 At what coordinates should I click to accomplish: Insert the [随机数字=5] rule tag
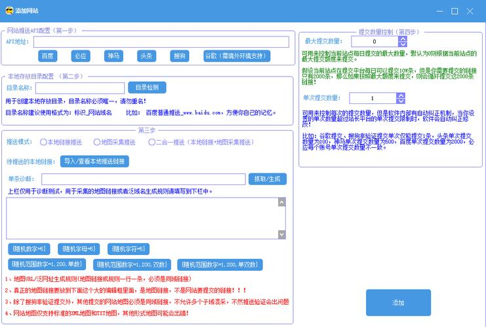pyautogui.click(x=28, y=249)
